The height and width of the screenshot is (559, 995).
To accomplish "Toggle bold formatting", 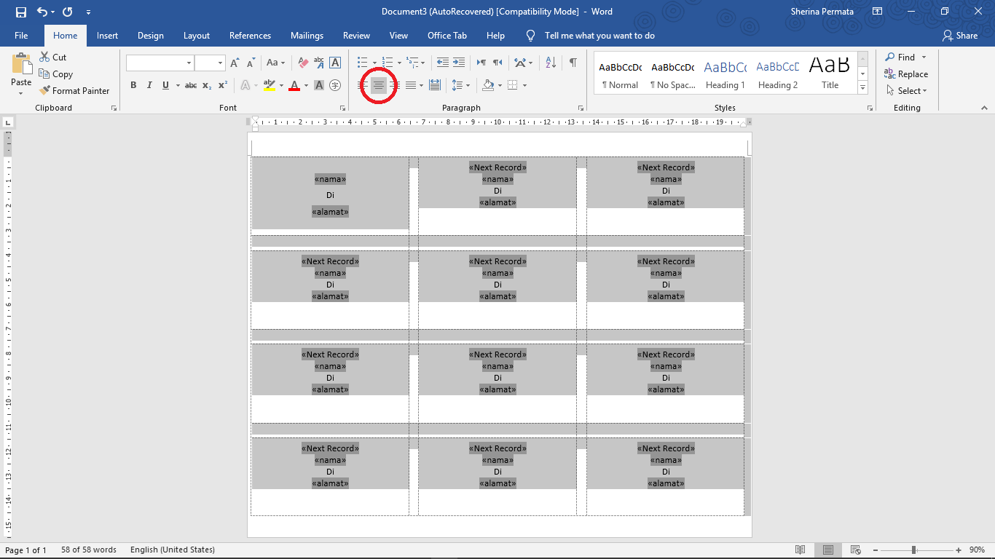I will point(133,85).
